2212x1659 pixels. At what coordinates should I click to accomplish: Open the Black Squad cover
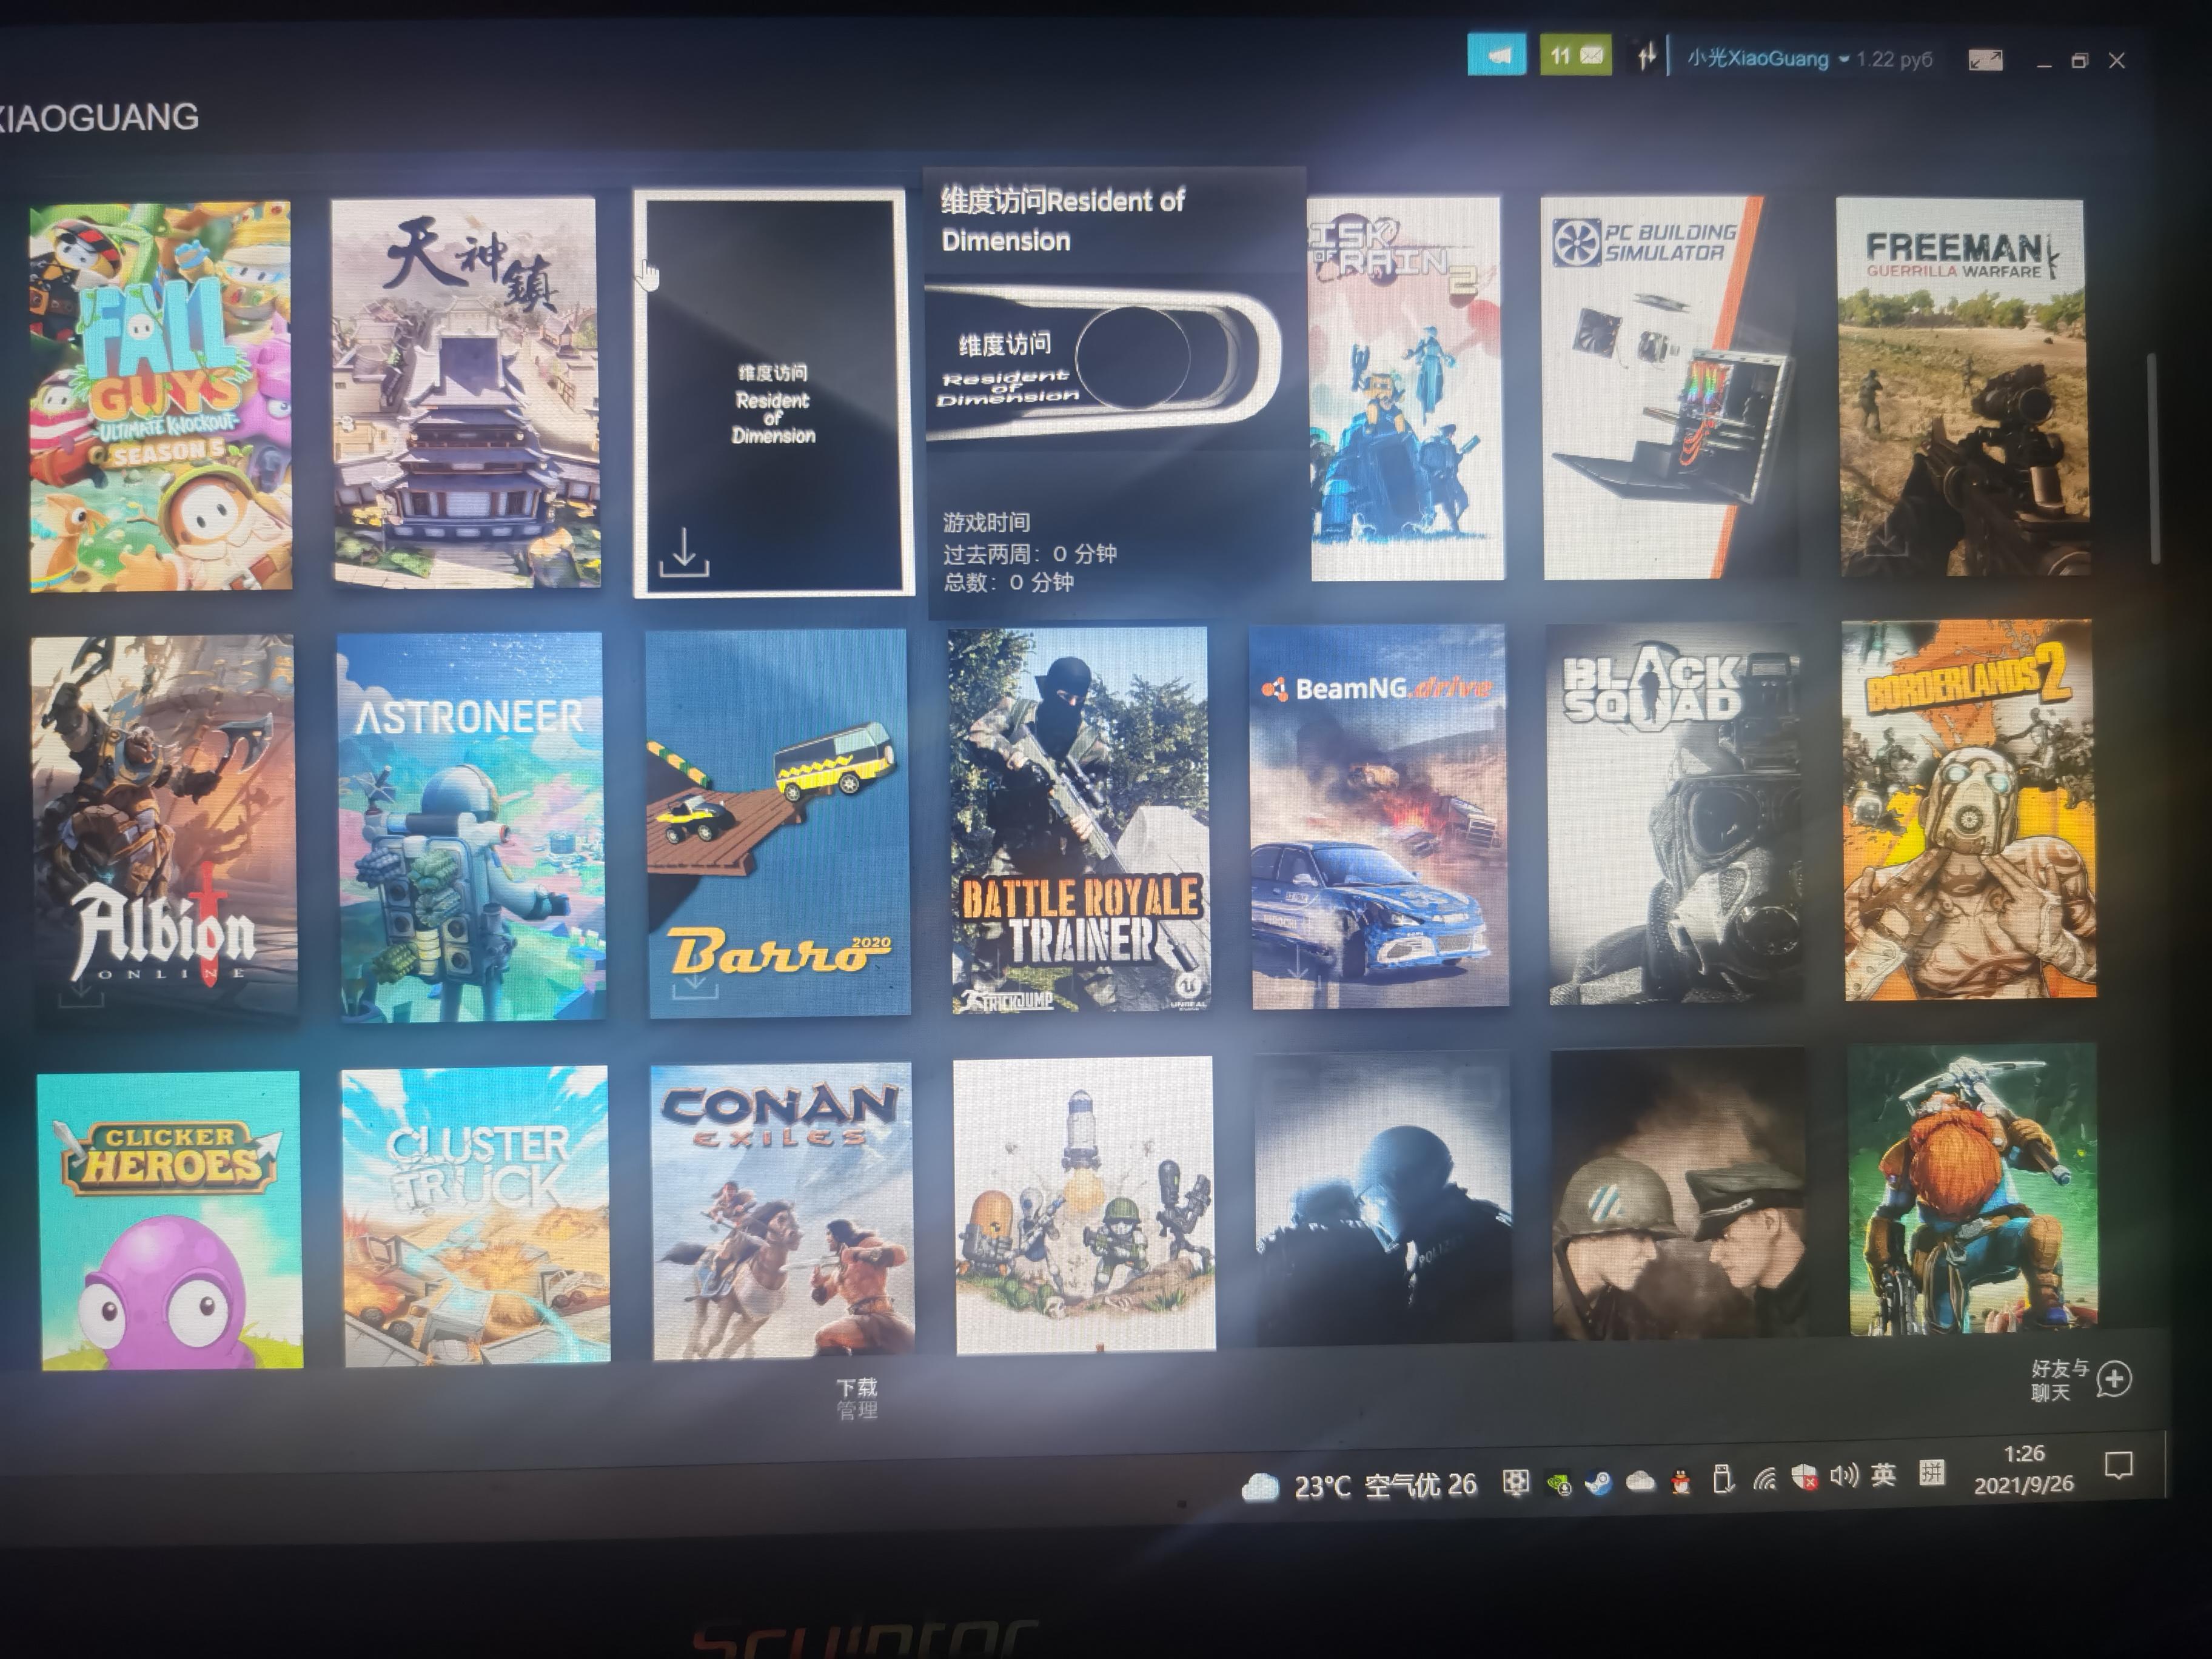coord(1675,814)
